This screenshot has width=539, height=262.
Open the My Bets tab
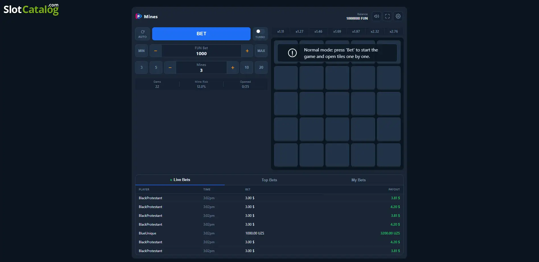358,180
